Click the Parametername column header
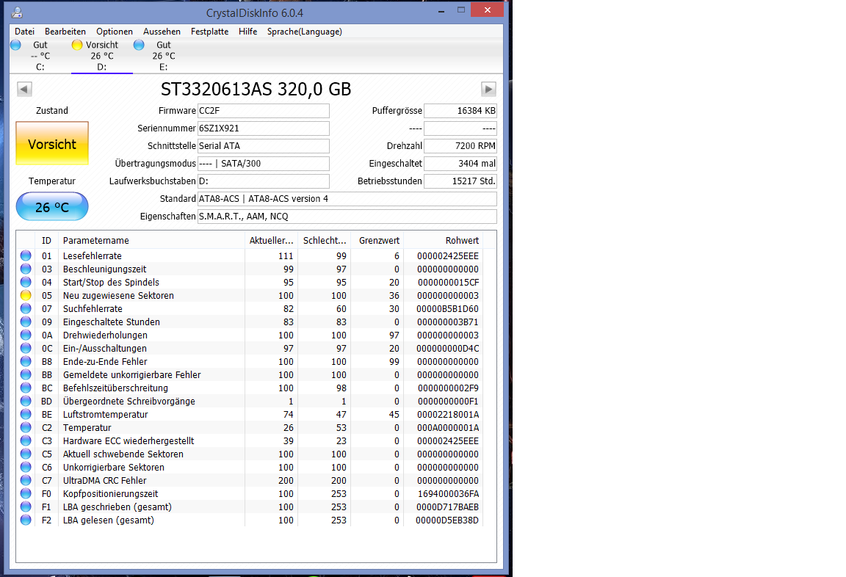846x577 pixels. coord(151,241)
